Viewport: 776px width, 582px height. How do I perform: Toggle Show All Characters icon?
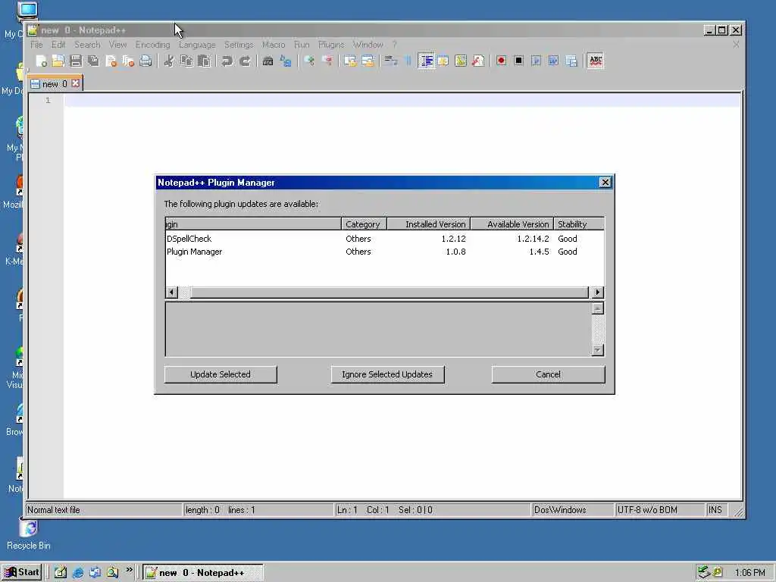tap(408, 61)
